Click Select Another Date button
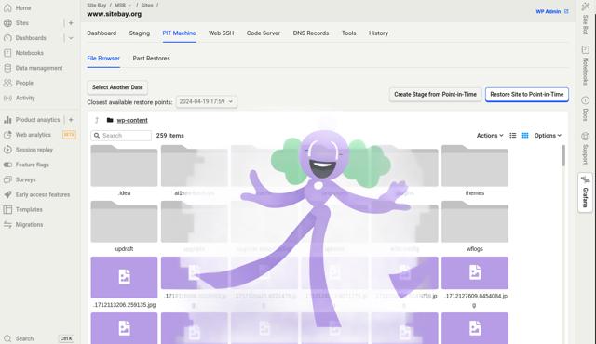Screen dimensions: 596x344 point(117,87)
